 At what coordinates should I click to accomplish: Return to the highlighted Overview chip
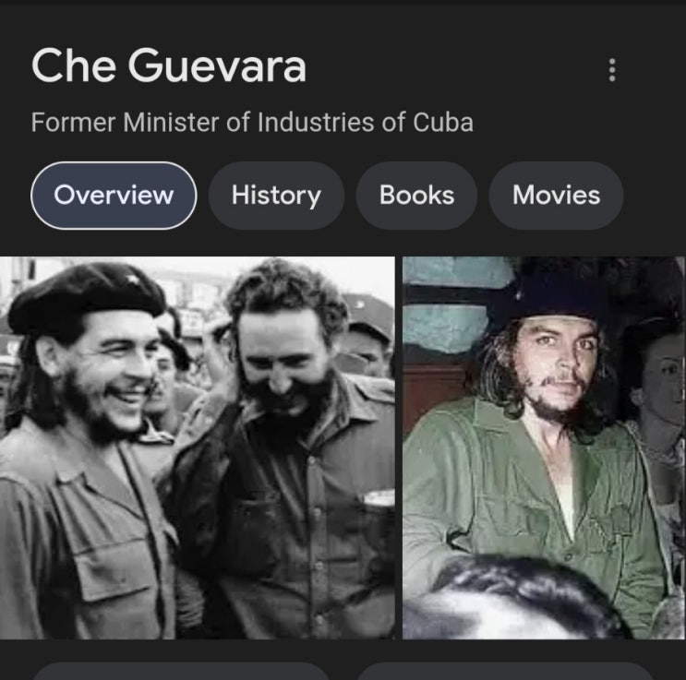[114, 195]
